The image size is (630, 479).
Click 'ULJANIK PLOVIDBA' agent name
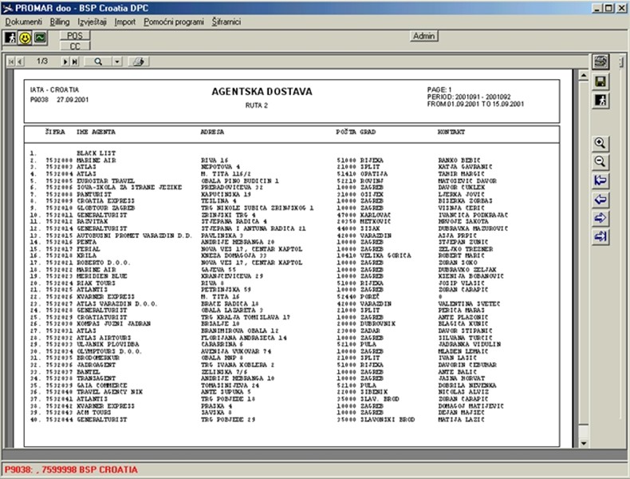(108, 344)
